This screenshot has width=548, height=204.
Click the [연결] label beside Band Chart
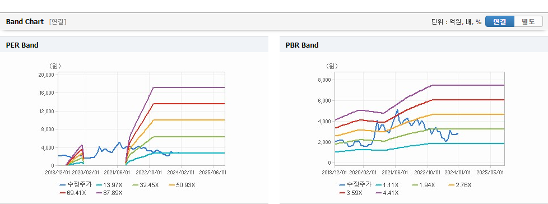pyautogui.click(x=58, y=22)
